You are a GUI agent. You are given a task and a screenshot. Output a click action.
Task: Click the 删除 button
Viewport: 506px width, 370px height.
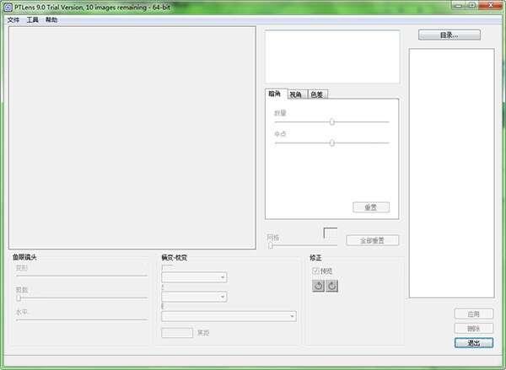click(x=474, y=329)
